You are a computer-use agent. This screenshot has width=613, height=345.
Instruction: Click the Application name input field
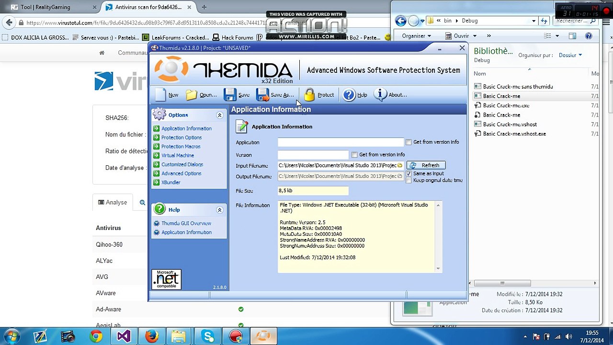click(341, 142)
